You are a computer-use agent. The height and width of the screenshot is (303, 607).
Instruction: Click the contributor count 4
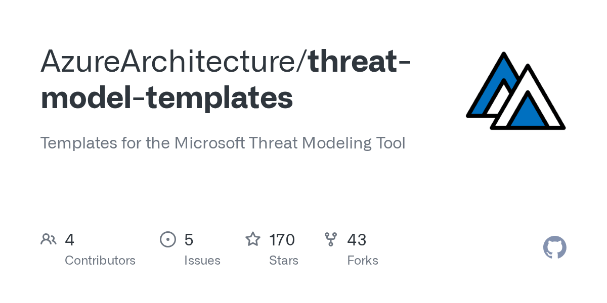coord(70,239)
